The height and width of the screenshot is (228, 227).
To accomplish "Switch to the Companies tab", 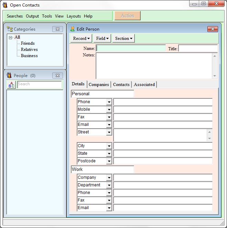I will (x=99, y=85).
